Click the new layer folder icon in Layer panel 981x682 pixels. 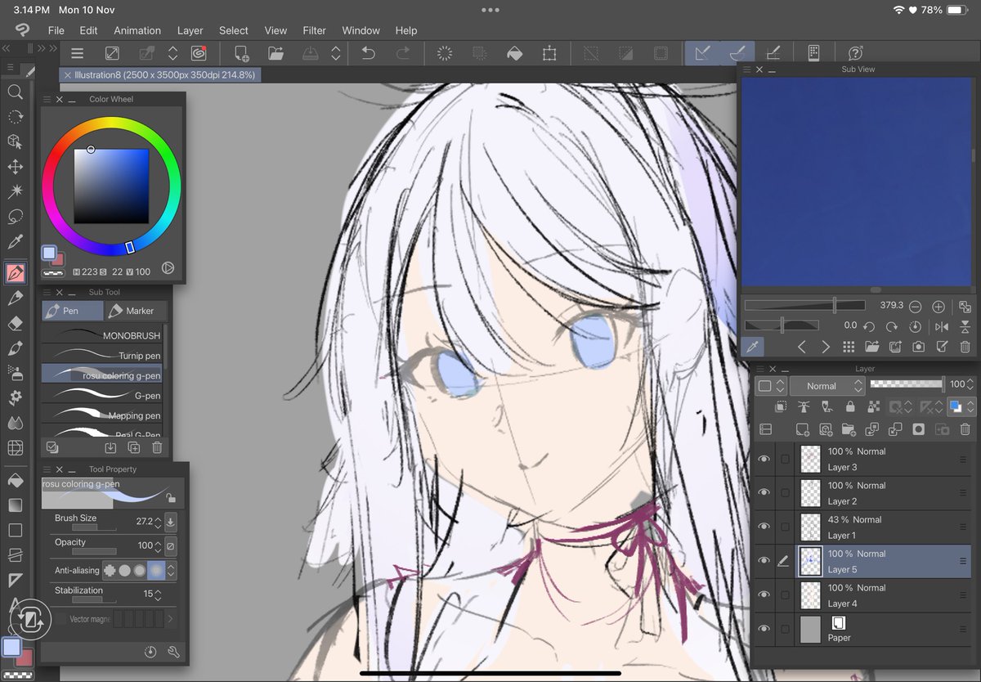click(x=849, y=428)
